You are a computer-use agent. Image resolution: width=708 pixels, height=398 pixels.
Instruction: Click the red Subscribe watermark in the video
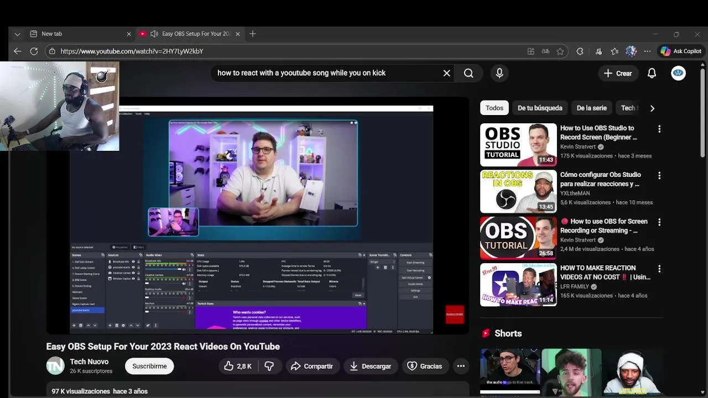(x=455, y=315)
